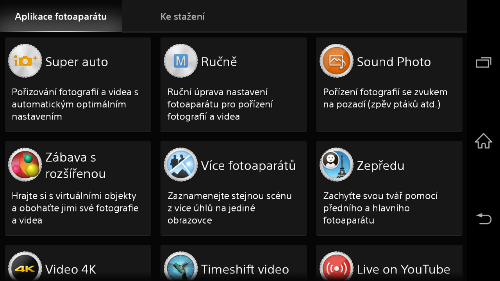
Task: Click the Super auto title text
Action: (x=77, y=62)
